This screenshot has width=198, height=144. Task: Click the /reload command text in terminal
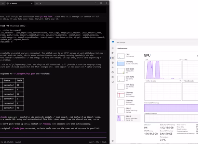pyautogui.click(x=46, y=124)
